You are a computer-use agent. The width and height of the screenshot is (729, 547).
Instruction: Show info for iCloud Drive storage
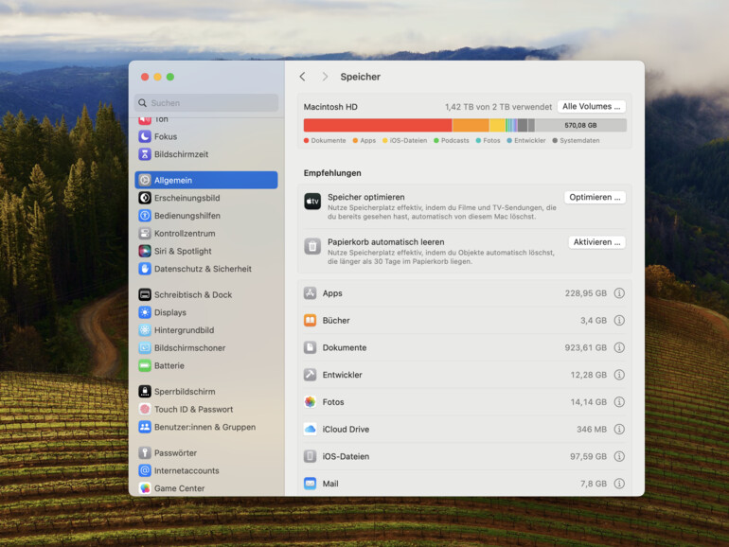(x=619, y=429)
